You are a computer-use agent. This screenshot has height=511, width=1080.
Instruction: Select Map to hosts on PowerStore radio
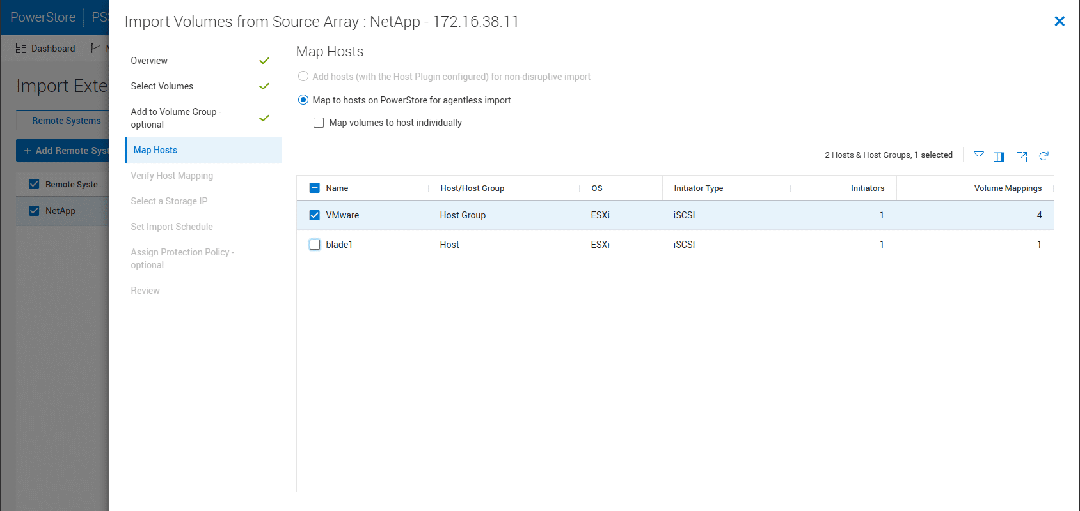pos(303,100)
